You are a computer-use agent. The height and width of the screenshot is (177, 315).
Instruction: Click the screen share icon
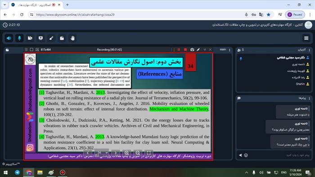click(x=41, y=38)
